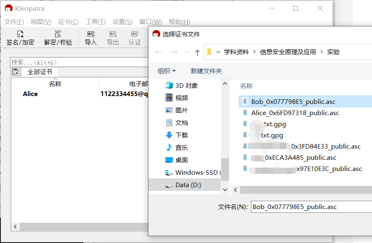Open recent locations dropdown chevron

point(187,52)
